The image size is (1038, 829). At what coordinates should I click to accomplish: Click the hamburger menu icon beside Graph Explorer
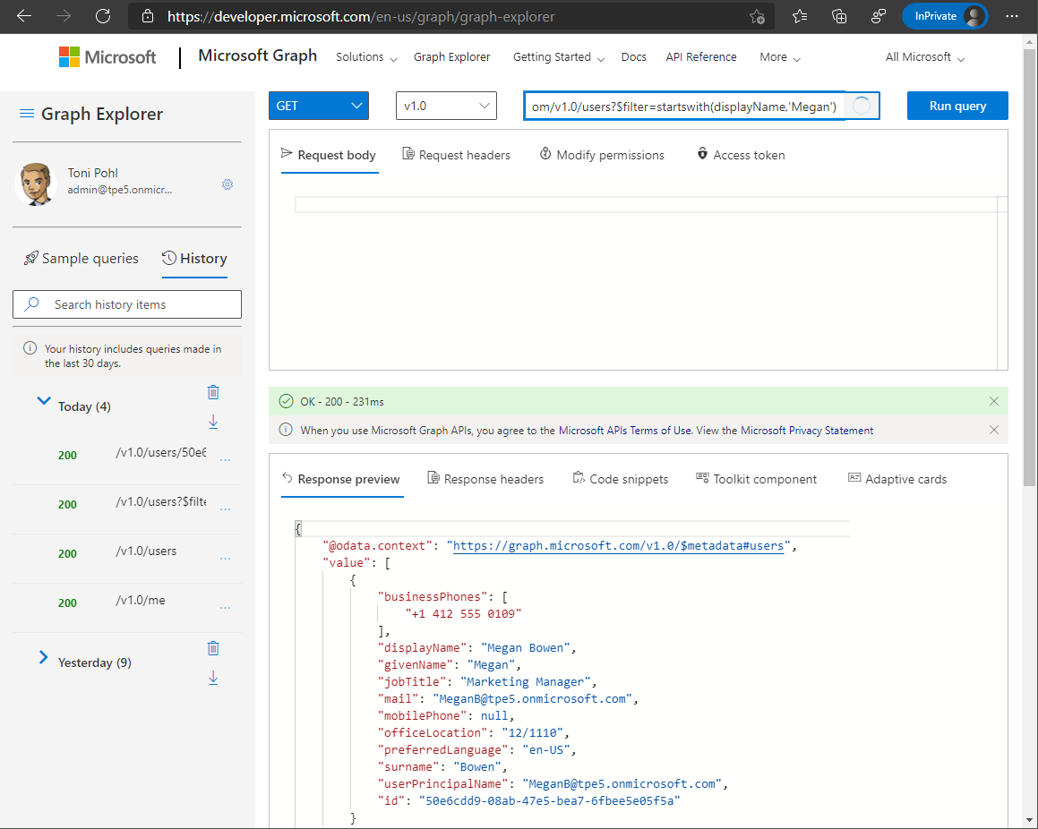(x=27, y=114)
